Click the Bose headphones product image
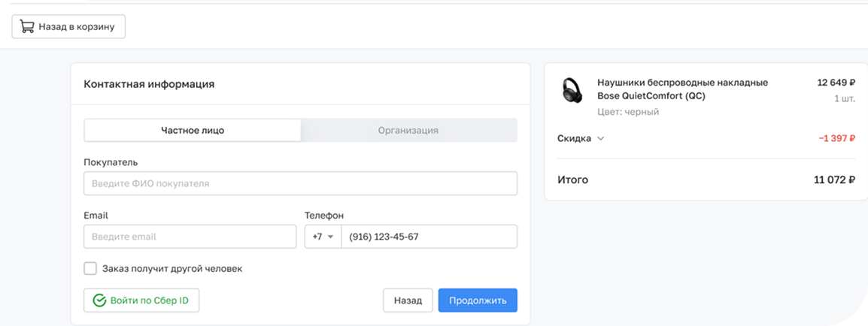 [572, 91]
